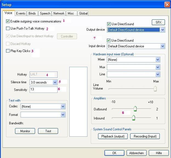Open Playback (output) control panel

click(x=113, y=136)
